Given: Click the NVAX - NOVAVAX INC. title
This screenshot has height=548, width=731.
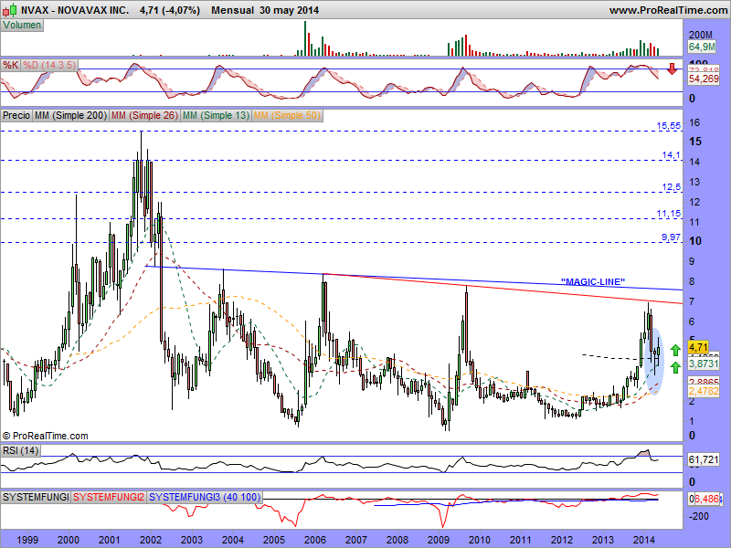Looking at the screenshot, I should pos(75,10).
